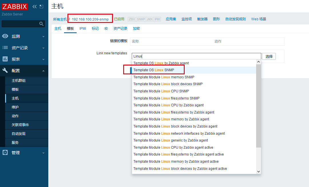Viewport: 309px width, 187px height.
Task: Select Template OS Linux SNMP suggestion
Action: [x=154, y=70]
